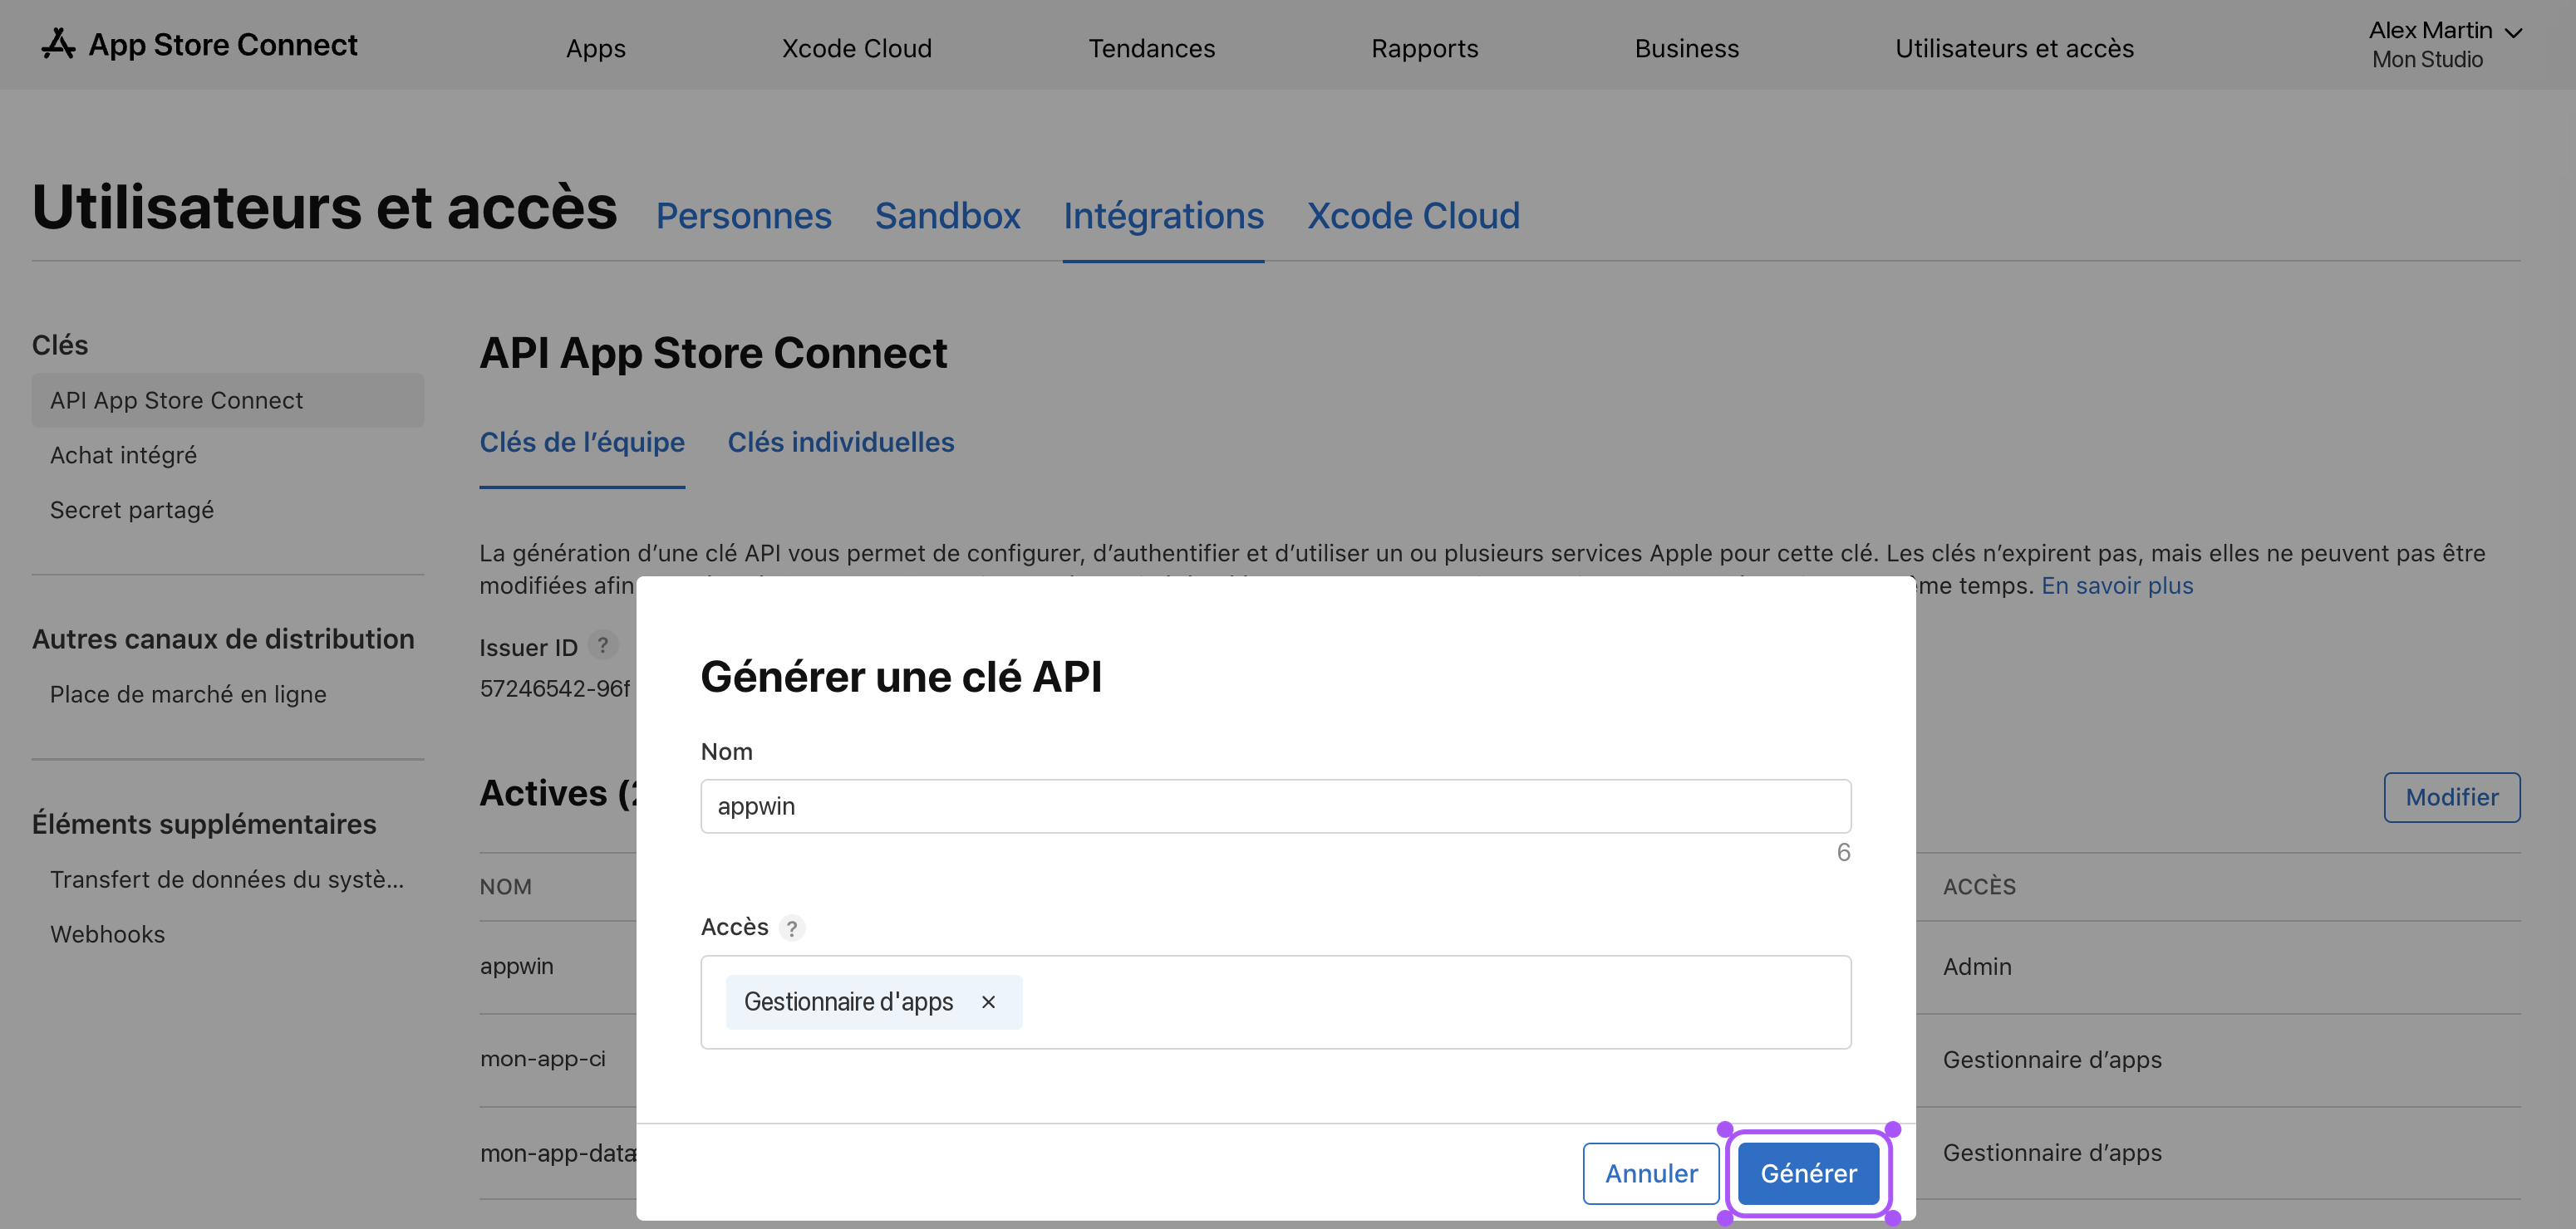Open the Accès help question mark icon
This screenshot has width=2576, height=1229.
(x=792, y=928)
